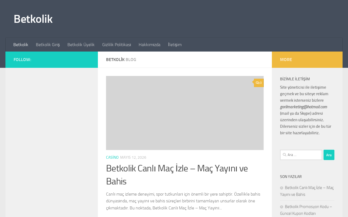
Task: Focus the Ara search input field
Action: click(301, 155)
